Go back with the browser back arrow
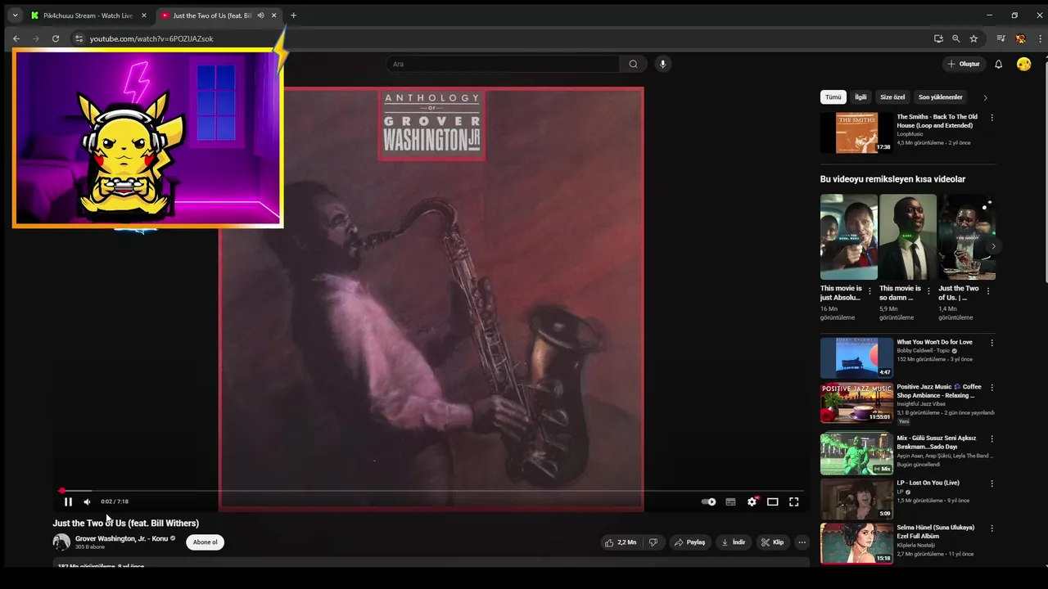 (x=16, y=38)
